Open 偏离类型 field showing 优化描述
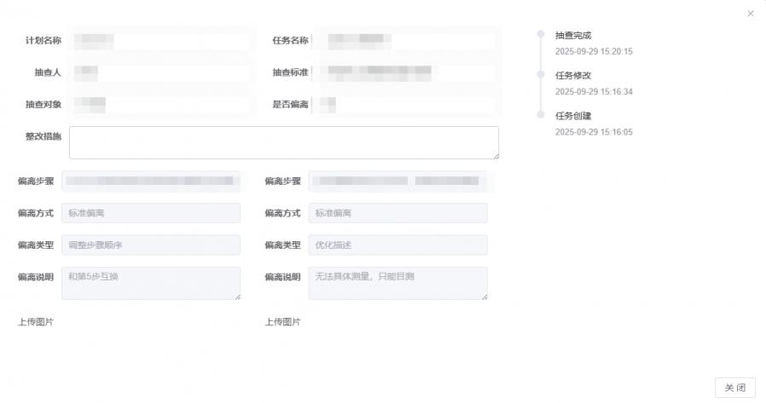The image size is (766, 403). [398, 245]
